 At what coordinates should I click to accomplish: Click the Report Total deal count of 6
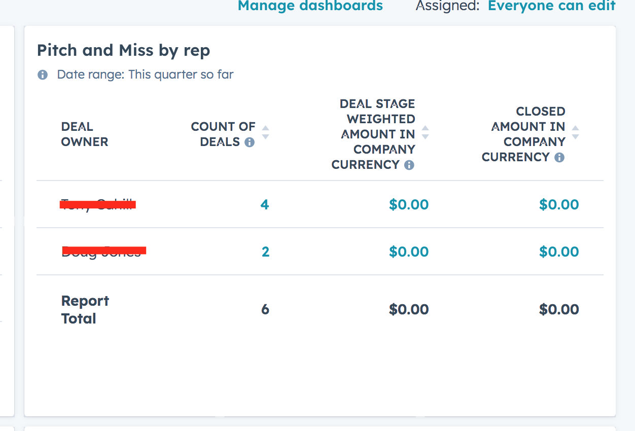coord(265,309)
